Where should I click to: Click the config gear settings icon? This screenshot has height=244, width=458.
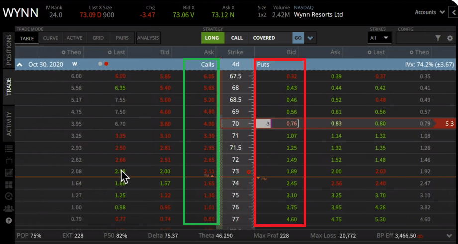[450, 38]
